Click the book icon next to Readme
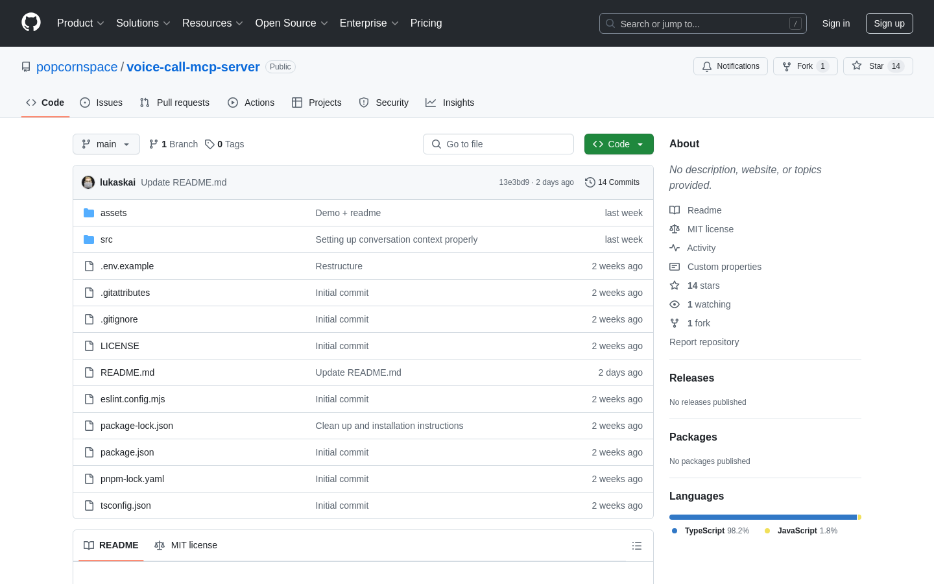The image size is (934, 584). [675, 210]
